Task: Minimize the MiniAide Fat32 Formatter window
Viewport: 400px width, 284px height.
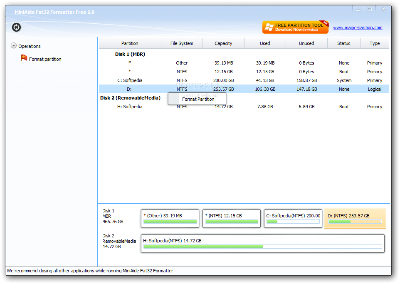Action: tap(358, 10)
